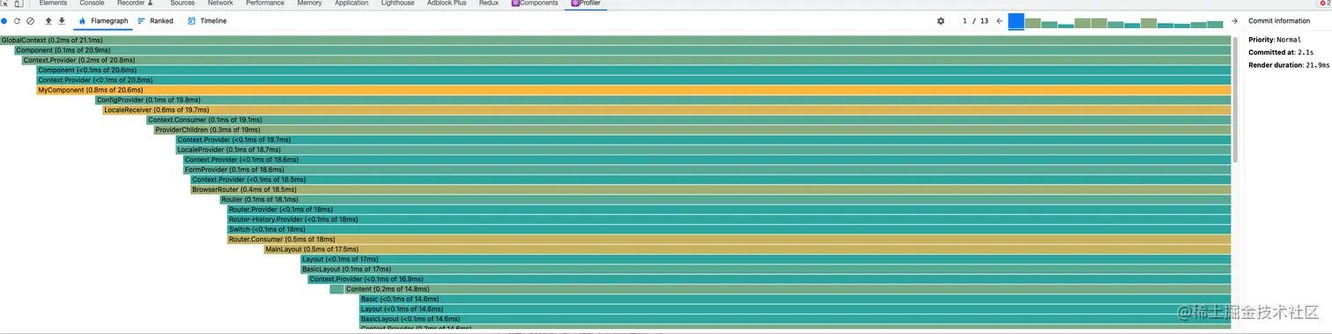
Task: Click the flamegraph vertical scrollbar
Action: pyautogui.click(x=1235, y=100)
